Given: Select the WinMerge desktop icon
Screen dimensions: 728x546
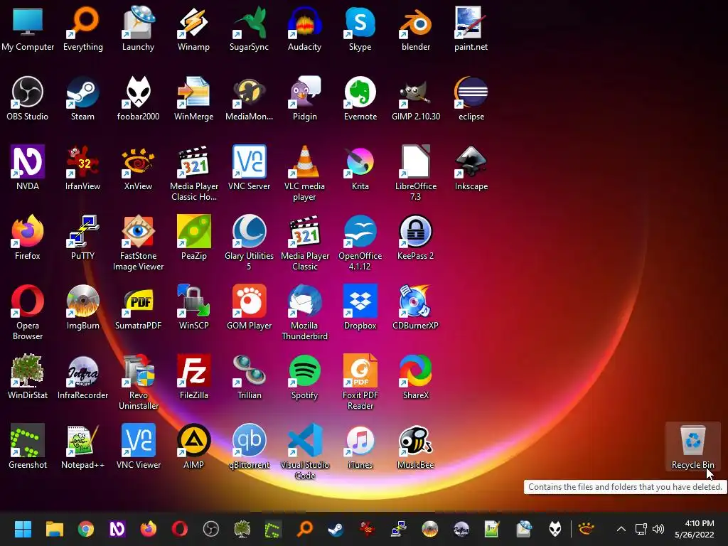Looking at the screenshot, I should pyautogui.click(x=193, y=98).
